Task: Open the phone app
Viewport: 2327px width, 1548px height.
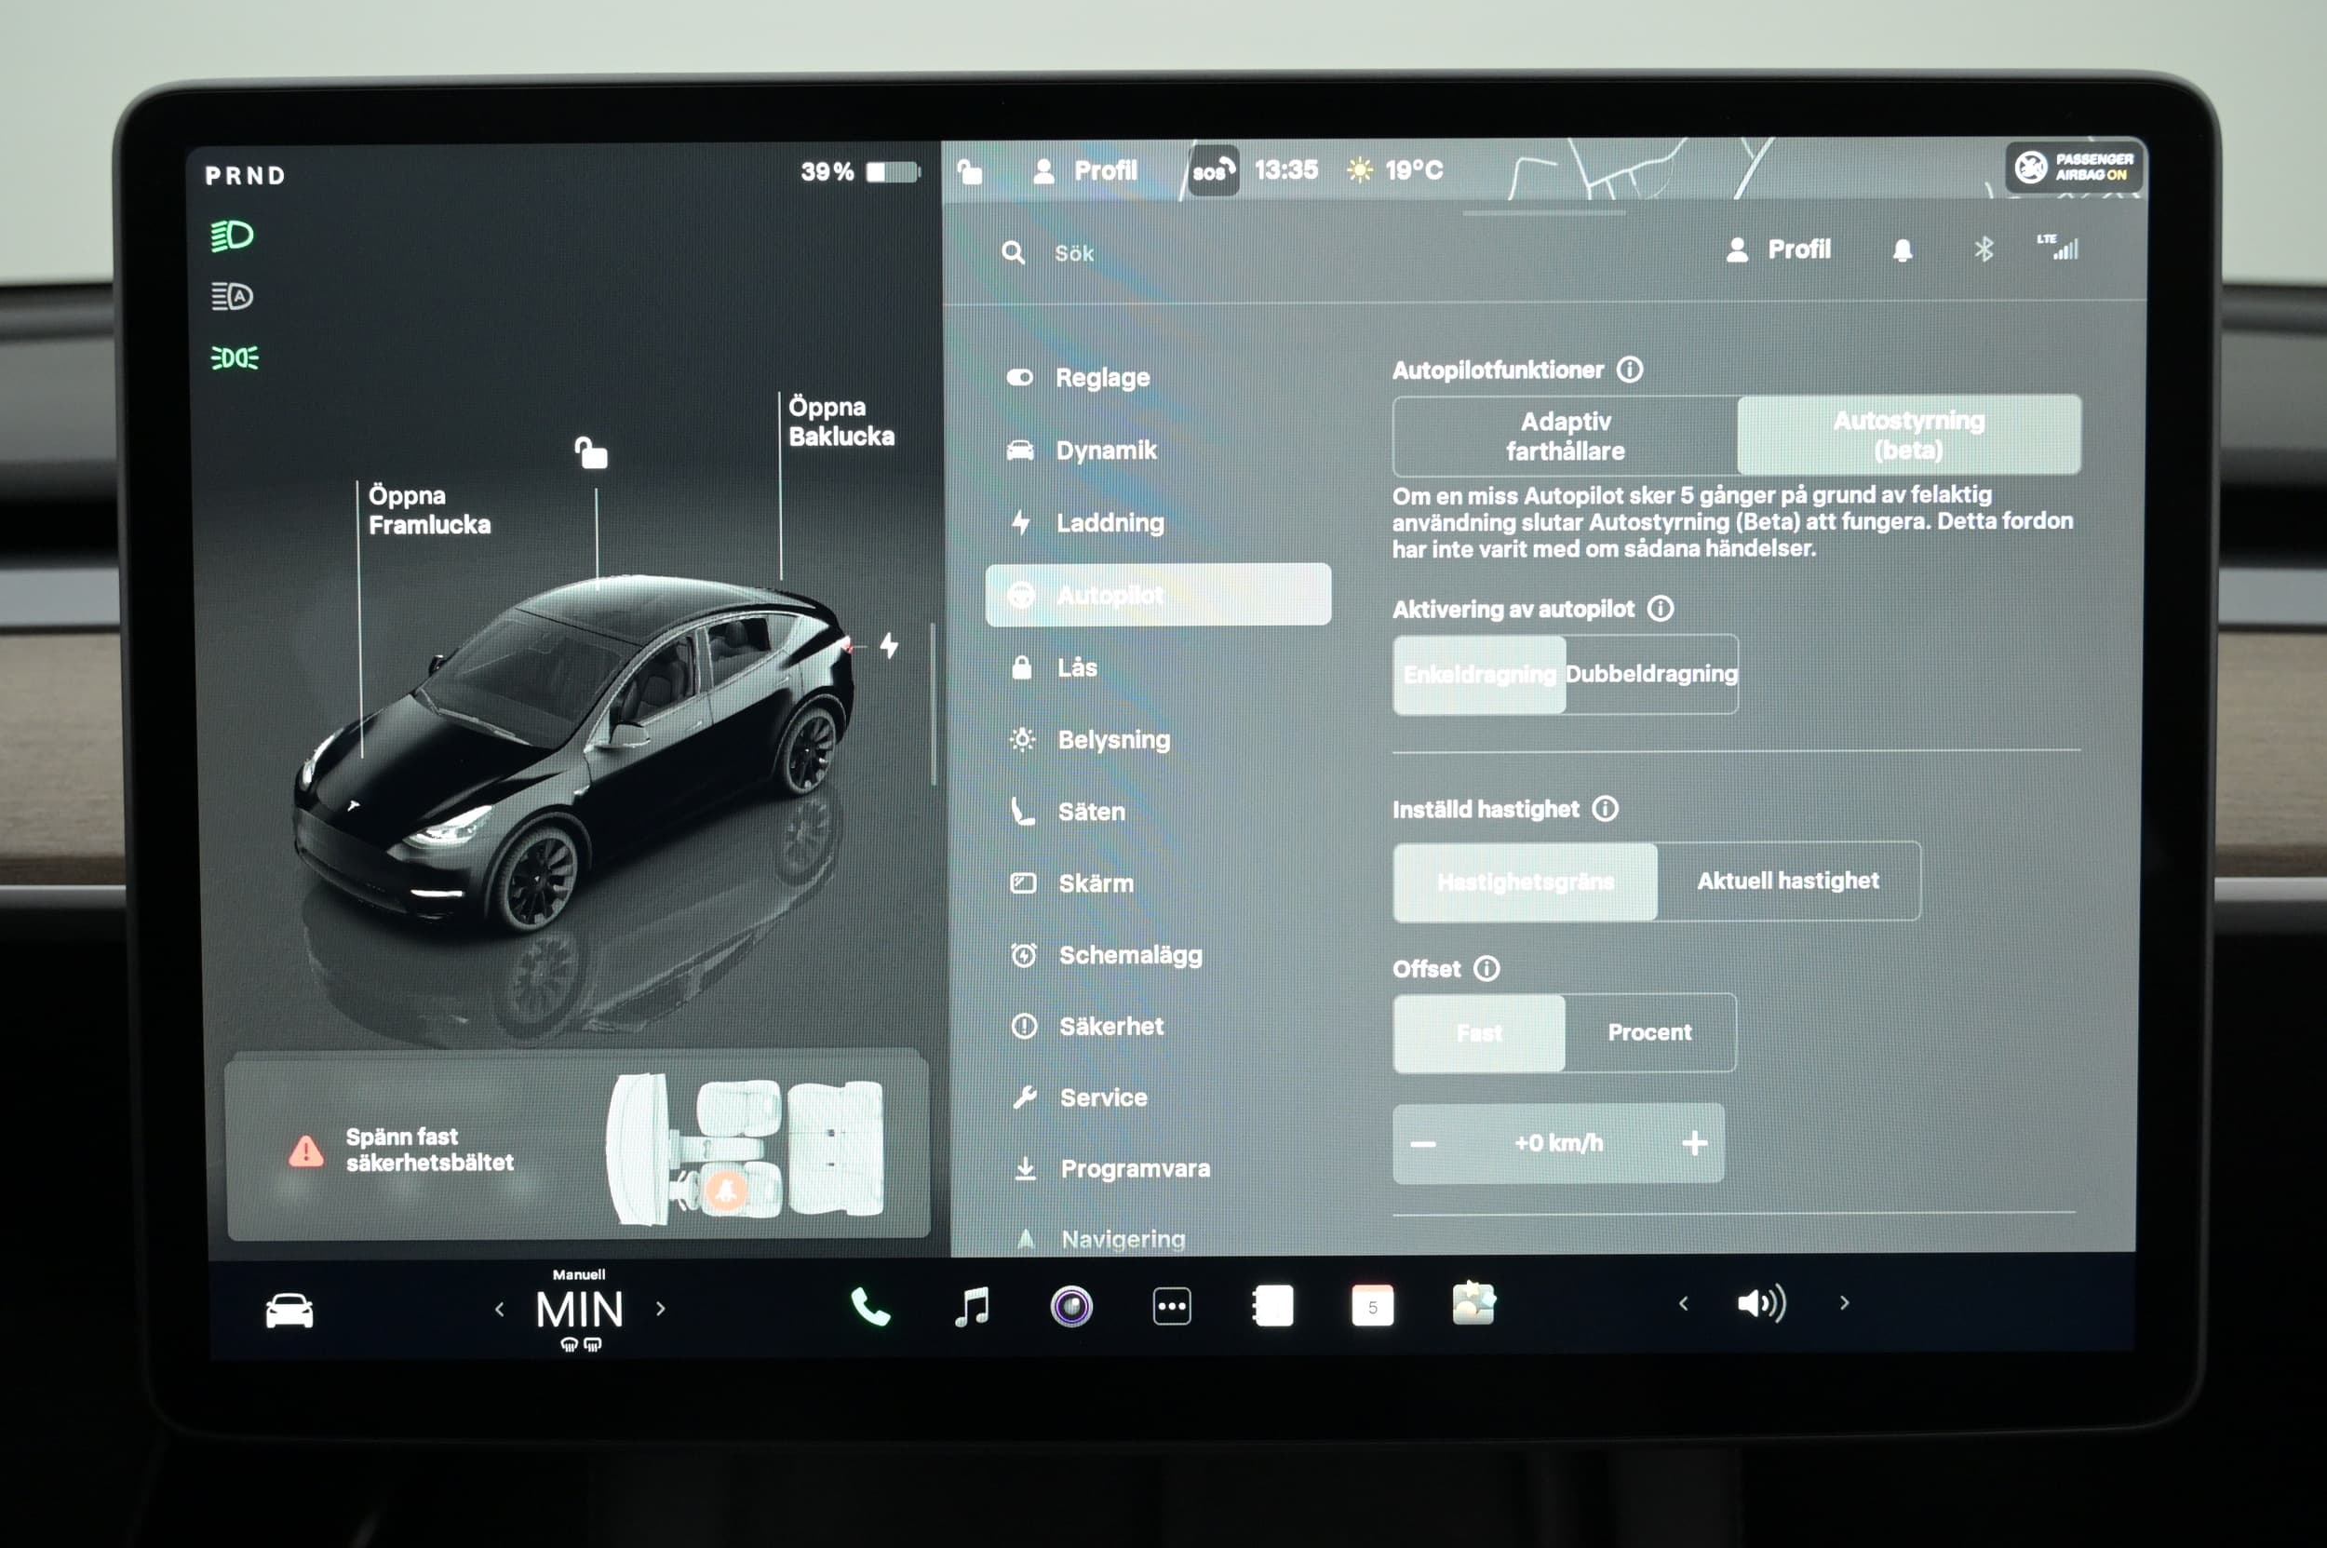Action: [871, 1307]
